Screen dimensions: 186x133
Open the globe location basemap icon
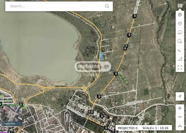(x=180, y=24)
